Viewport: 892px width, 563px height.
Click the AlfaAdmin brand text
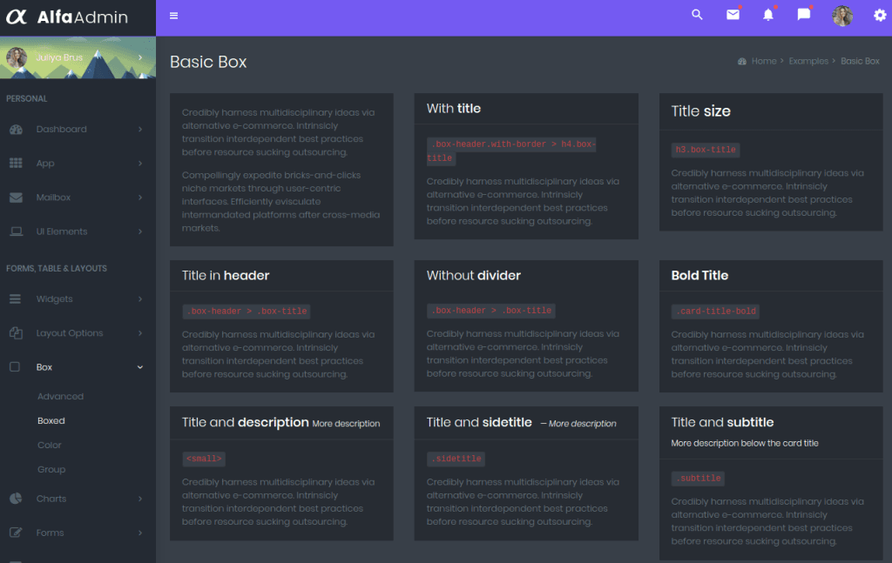pyautogui.click(x=83, y=17)
